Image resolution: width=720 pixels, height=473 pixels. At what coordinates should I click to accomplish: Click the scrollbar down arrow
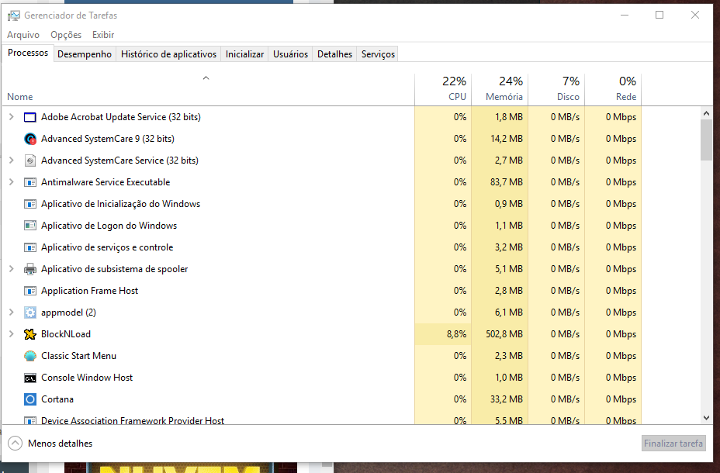click(706, 418)
